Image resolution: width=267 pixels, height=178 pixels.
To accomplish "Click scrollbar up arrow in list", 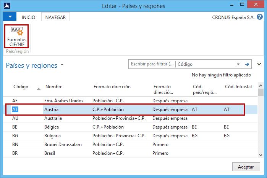I will click(x=261, y=86).
